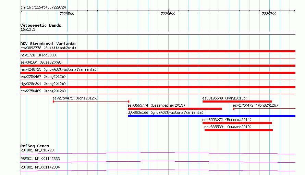The image size is (305, 175).
Task: Open nsv3355391 (Audano2019) variant label
Action: (x=228, y=127)
